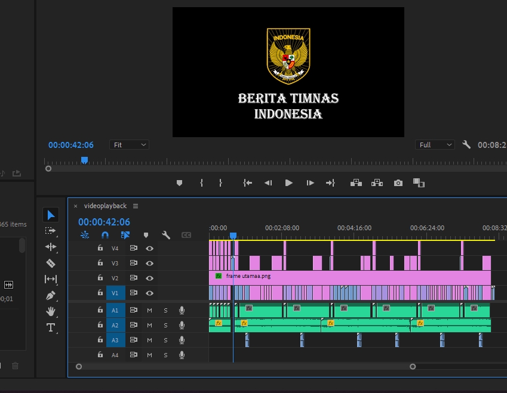
Task: Click the Extract button
Action: point(377,183)
